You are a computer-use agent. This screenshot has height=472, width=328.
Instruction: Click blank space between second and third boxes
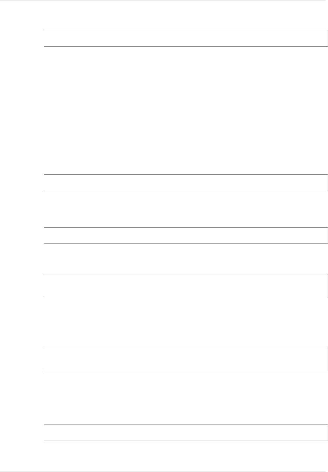186,209
